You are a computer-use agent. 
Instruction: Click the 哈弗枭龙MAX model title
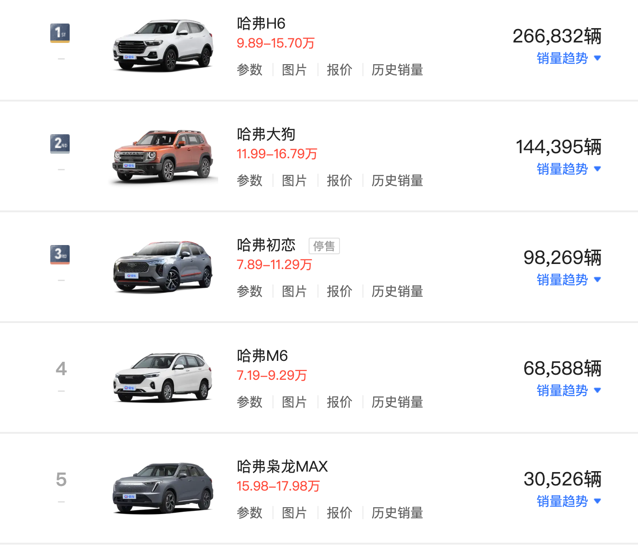[282, 467]
